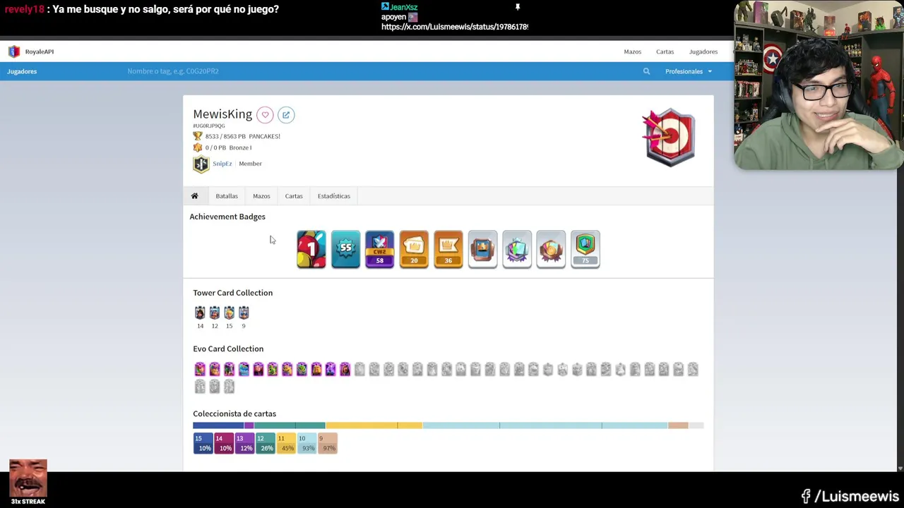Screen dimensions: 904x508
Task: Switch to the Mazos profile tab
Action: 261,196
